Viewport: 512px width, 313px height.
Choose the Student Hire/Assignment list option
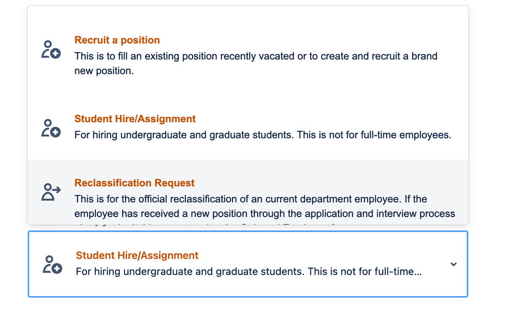[248, 127]
